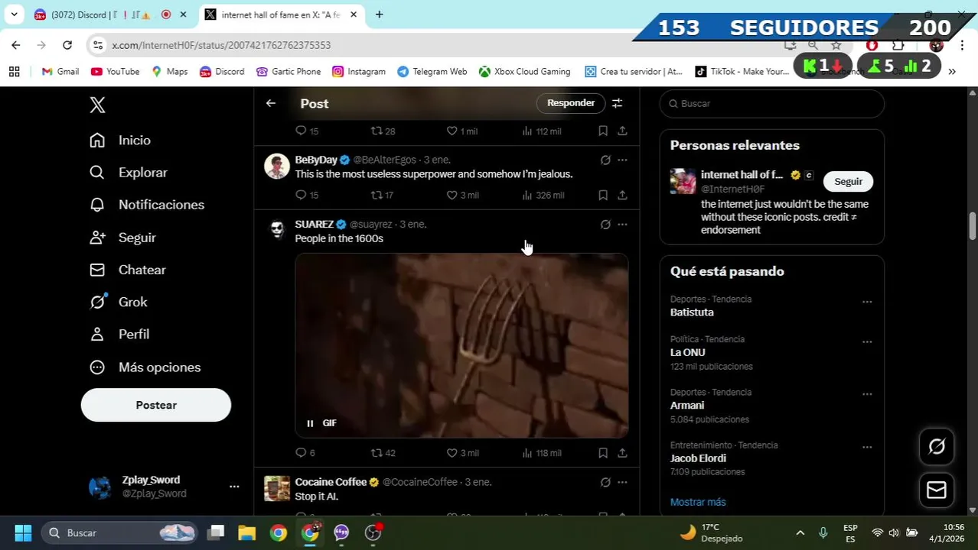Like the SUAREZ post

click(x=463, y=453)
